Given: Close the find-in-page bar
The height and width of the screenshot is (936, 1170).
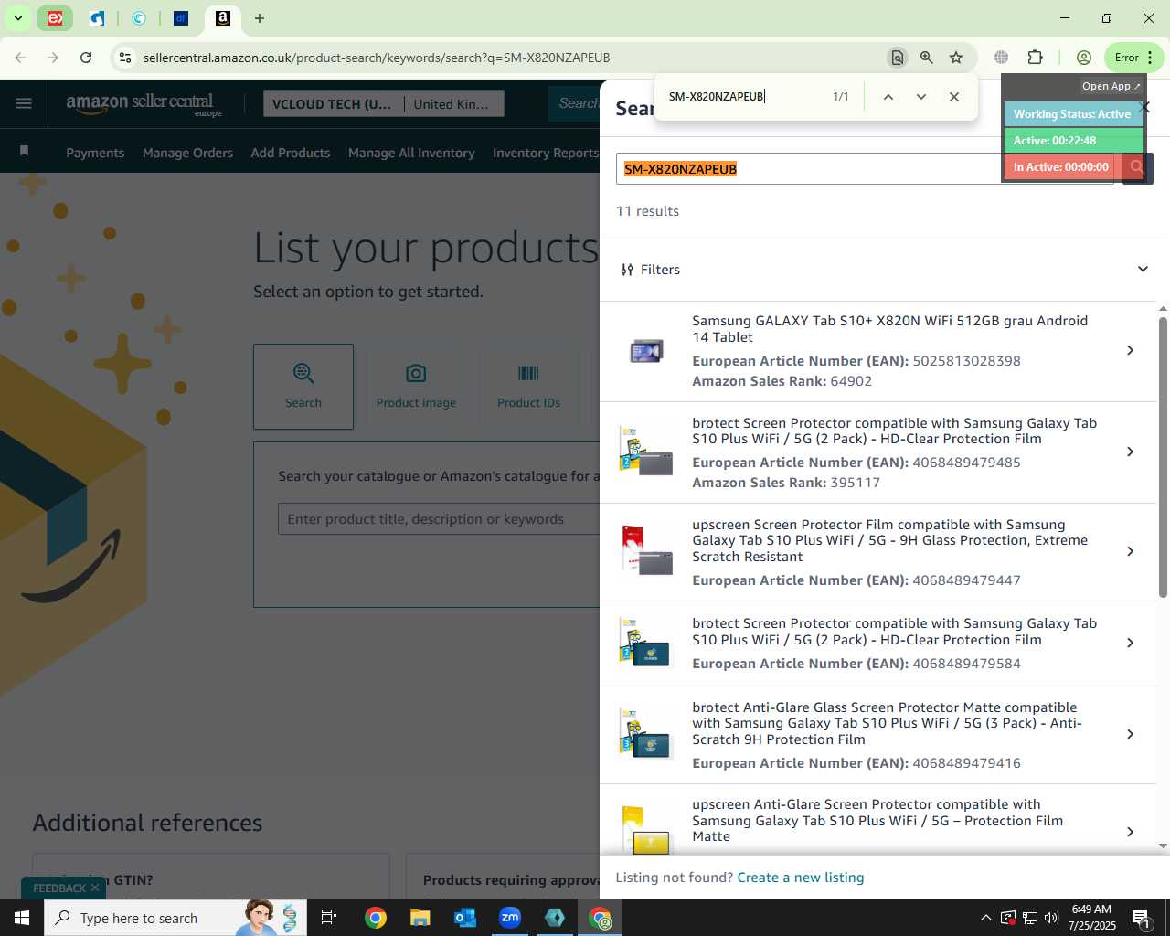Looking at the screenshot, I should coord(953,97).
